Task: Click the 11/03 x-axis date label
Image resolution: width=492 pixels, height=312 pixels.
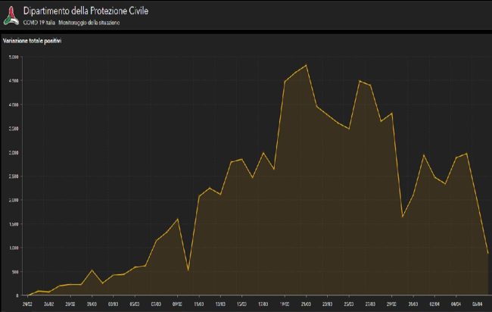Action: (x=198, y=301)
